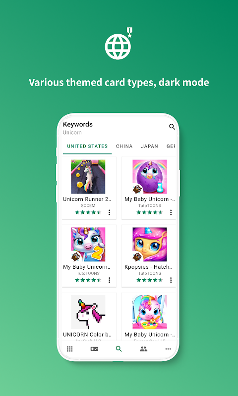238x396 pixels.
Task: Open overflow menu for My Baby Unicorn egg card
Action: pos(171,212)
